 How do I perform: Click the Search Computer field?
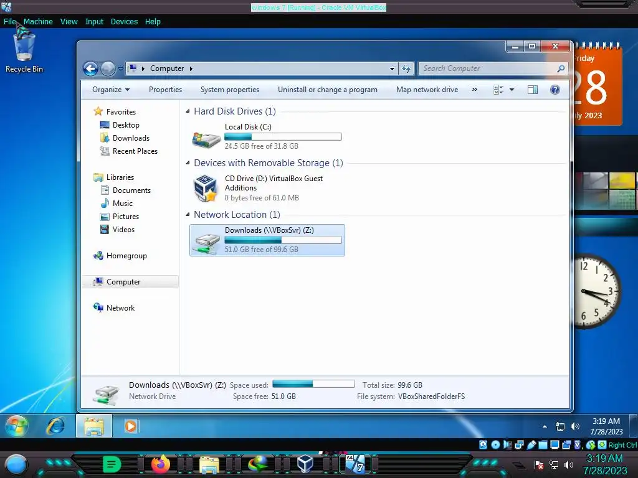[x=488, y=68]
